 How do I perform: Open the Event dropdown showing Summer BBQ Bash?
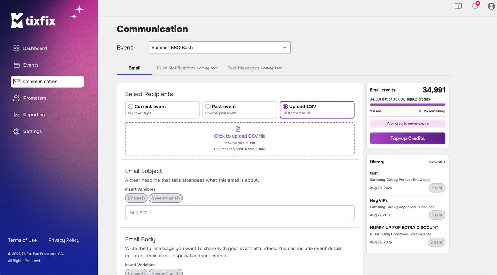(x=220, y=48)
